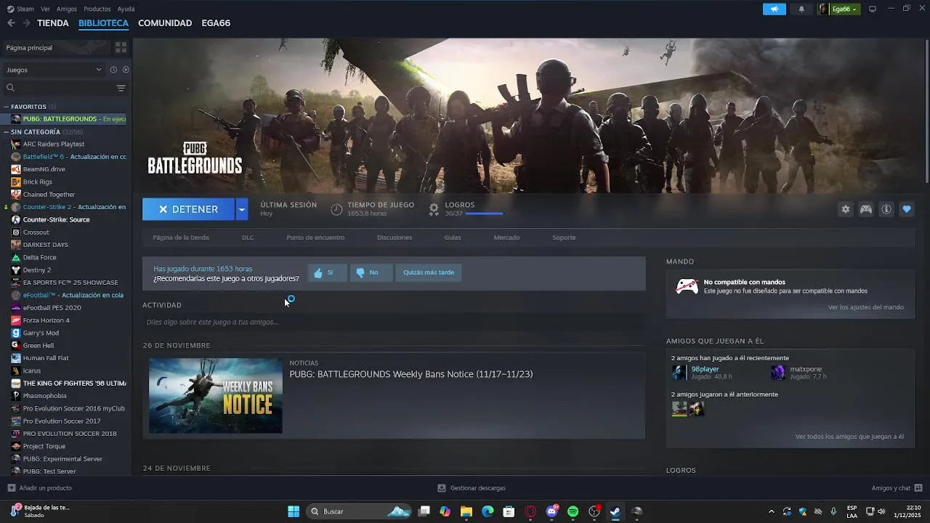Screen dimensions: 930x523
Task: Open Windows Start button
Action: 294,511
